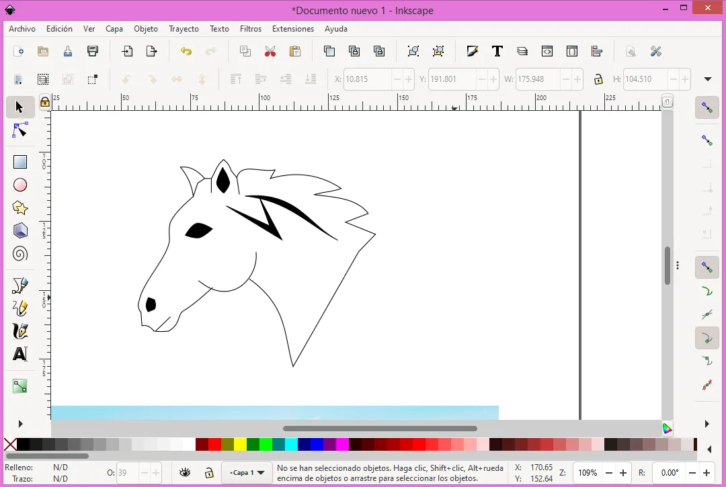Expand the hidden toolbox tools arrow
726x487 pixels.
[x=20, y=424]
